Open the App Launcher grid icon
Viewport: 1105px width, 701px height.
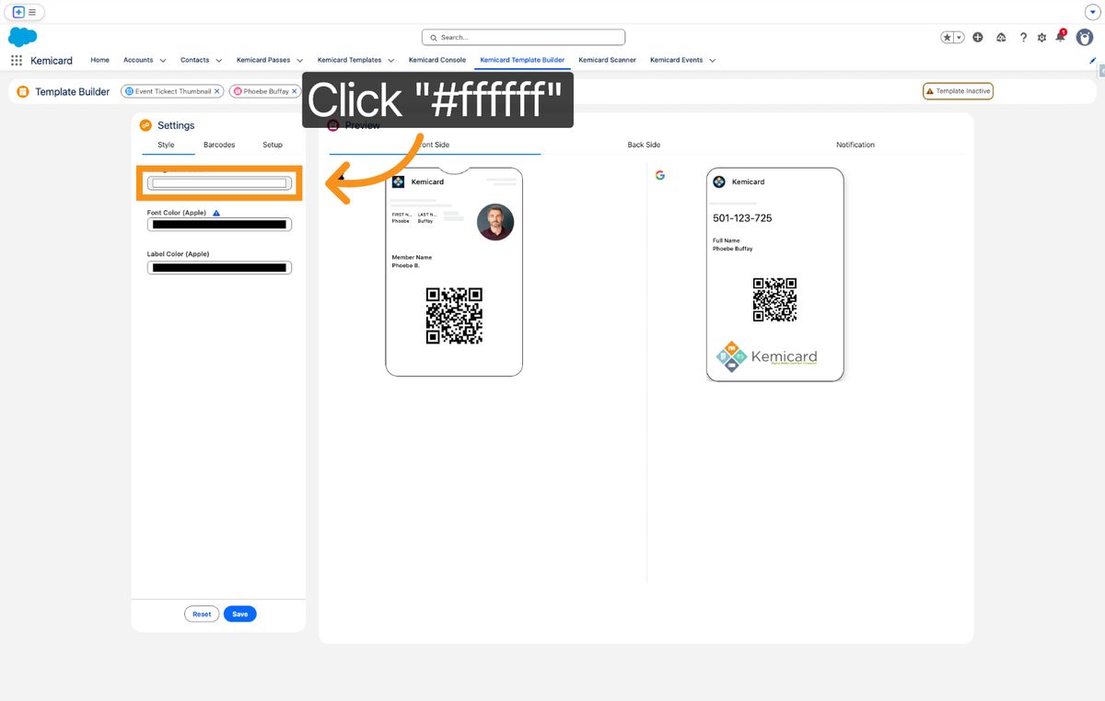point(16,60)
